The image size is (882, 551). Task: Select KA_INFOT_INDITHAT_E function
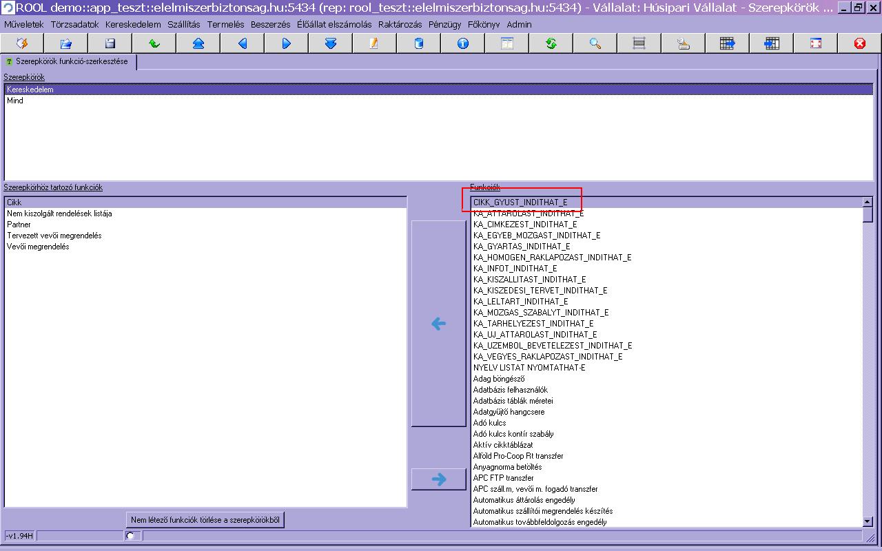coord(667,269)
